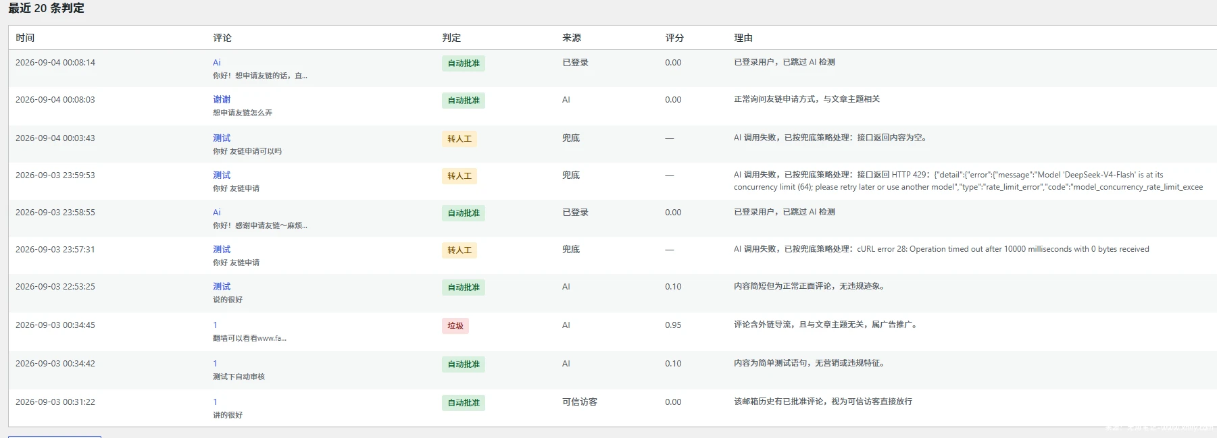This screenshot has width=1217, height=438.
Task: Click the 可信访客 source cell
Action: click(x=580, y=402)
